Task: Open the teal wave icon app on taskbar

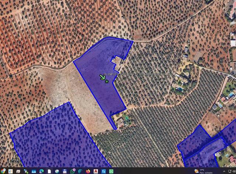Action: (80, 171)
